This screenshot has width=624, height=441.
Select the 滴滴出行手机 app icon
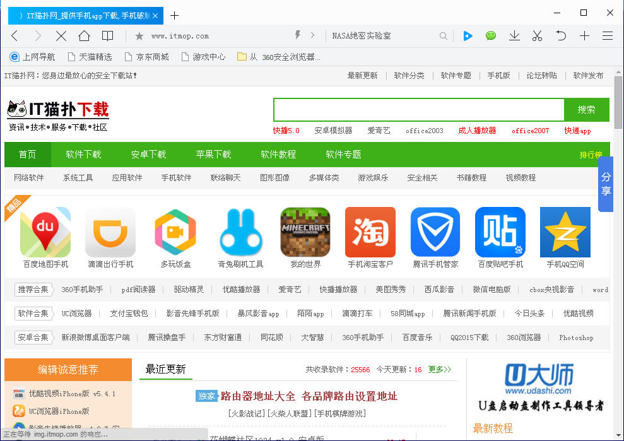(x=110, y=230)
